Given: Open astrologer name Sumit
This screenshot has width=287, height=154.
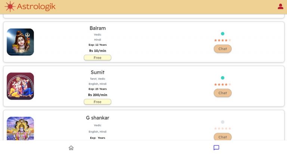Looking at the screenshot, I should [98, 72].
